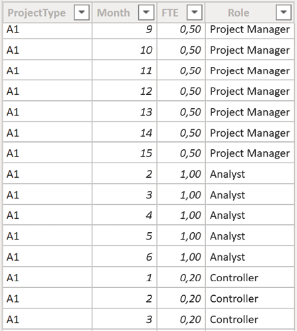
Task: Select Month value 5 in Analyst row
Action: (x=124, y=236)
